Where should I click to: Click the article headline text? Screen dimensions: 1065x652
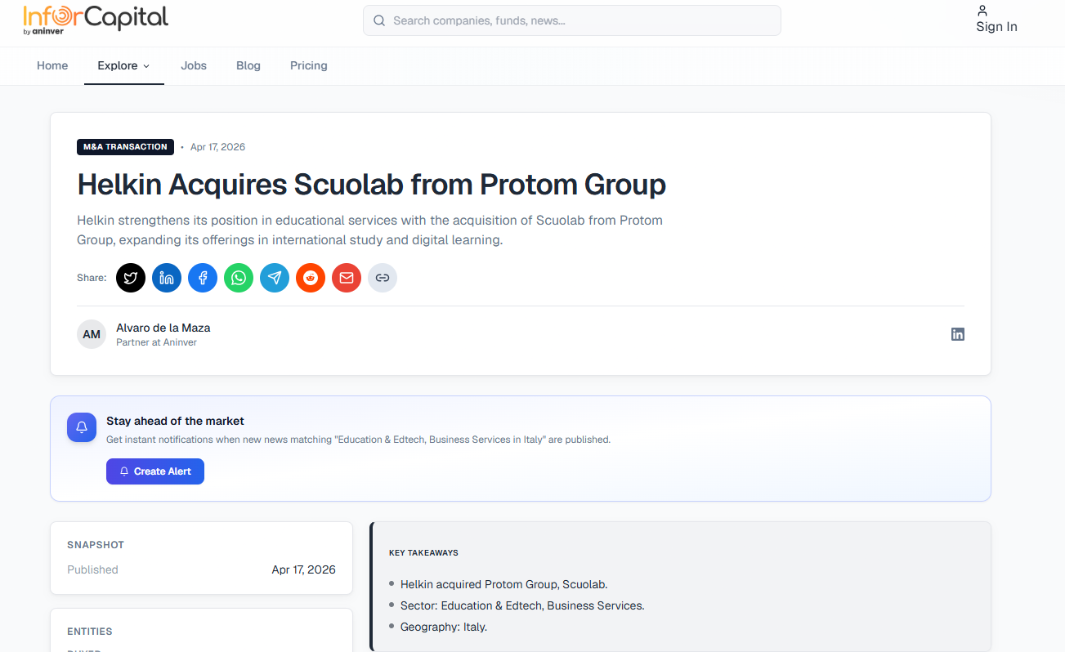pos(372,185)
